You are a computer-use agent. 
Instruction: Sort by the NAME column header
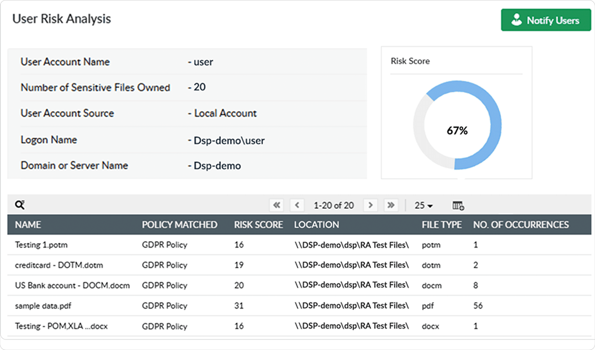28,225
